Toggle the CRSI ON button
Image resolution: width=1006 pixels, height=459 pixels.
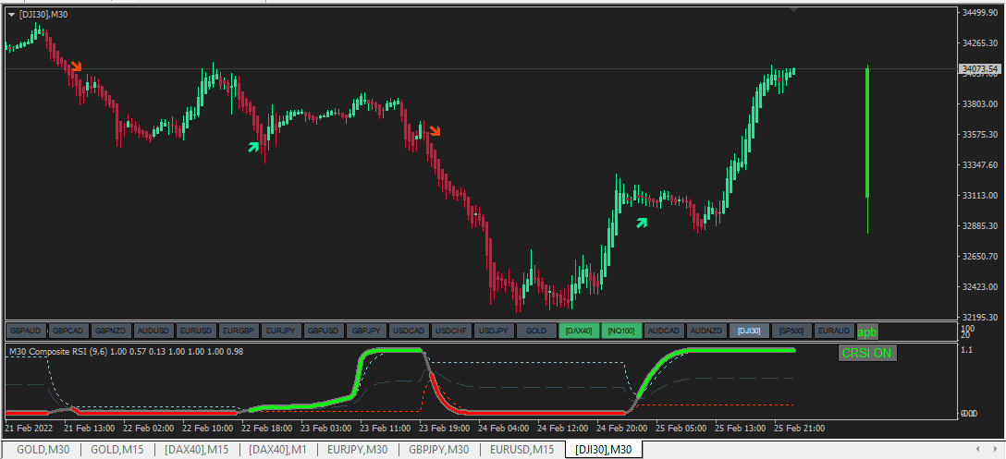(x=868, y=353)
